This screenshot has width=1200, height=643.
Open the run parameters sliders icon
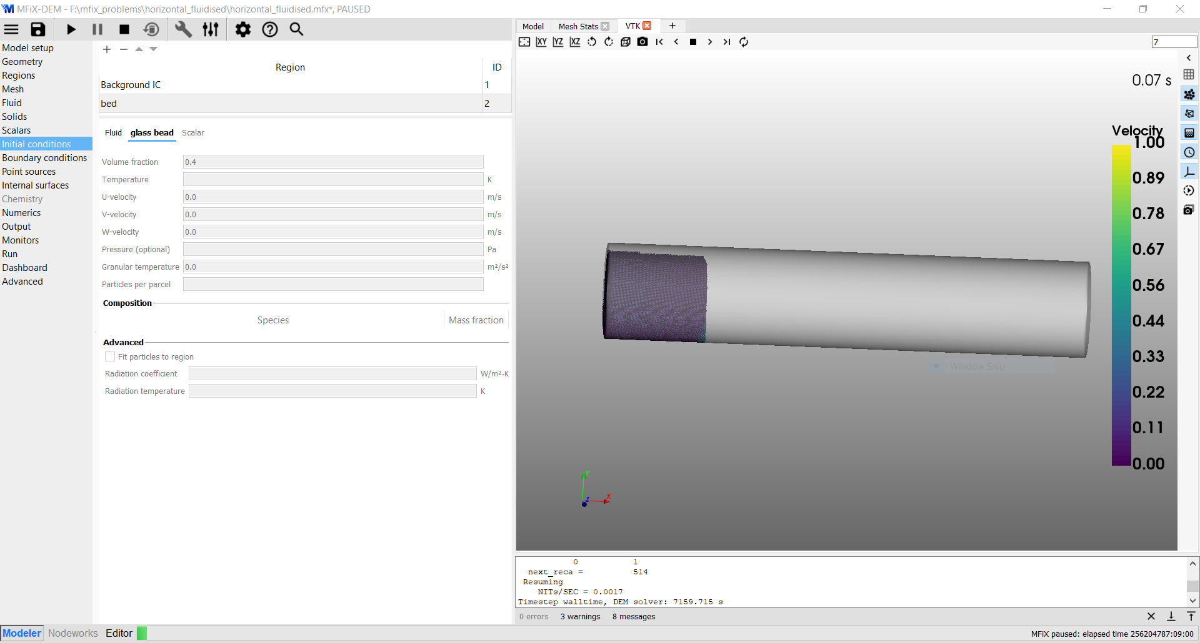coord(211,29)
